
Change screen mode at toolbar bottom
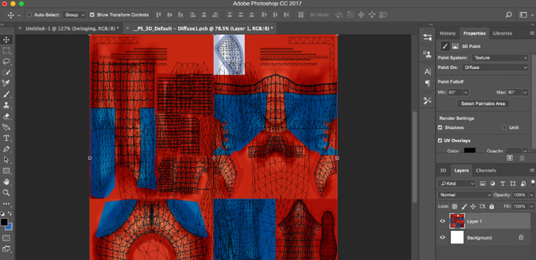[6, 249]
